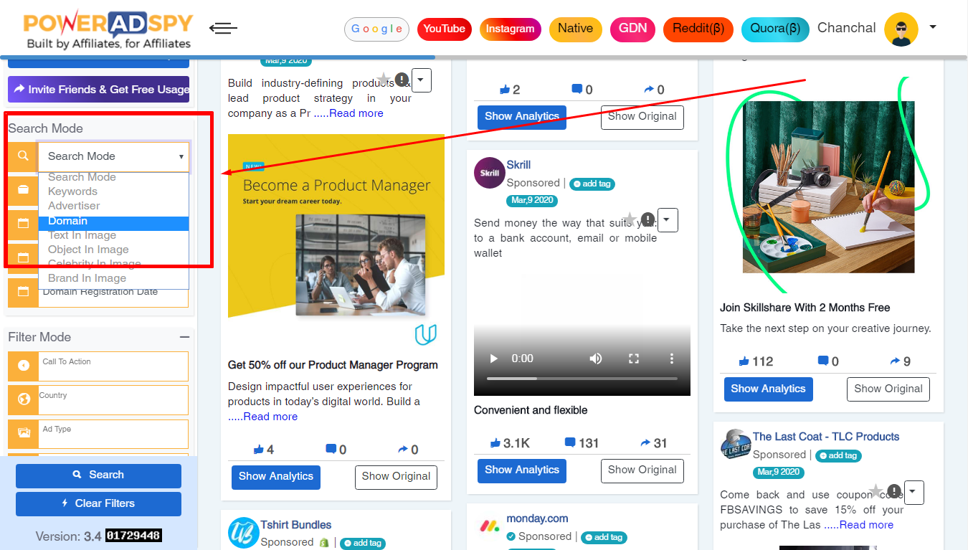Viewport: 968px width, 550px height.
Task: Click share icon on Product Manager ad
Action: click(403, 450)
